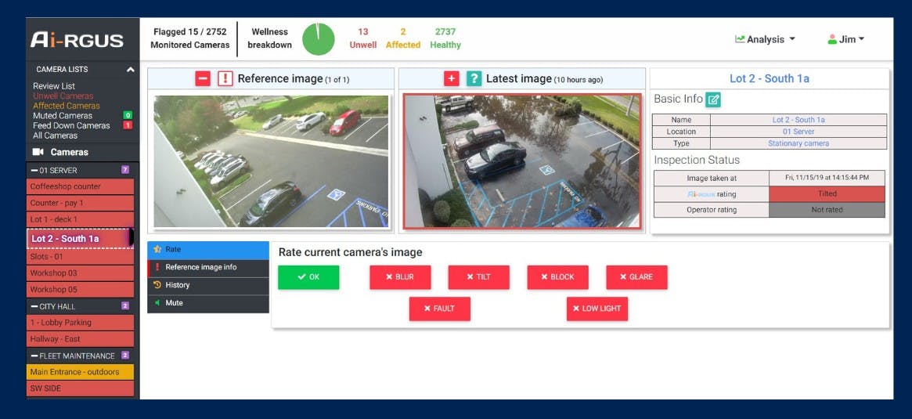
Task: Collapse the CITY HALL camera group
Action: point(34,306)
